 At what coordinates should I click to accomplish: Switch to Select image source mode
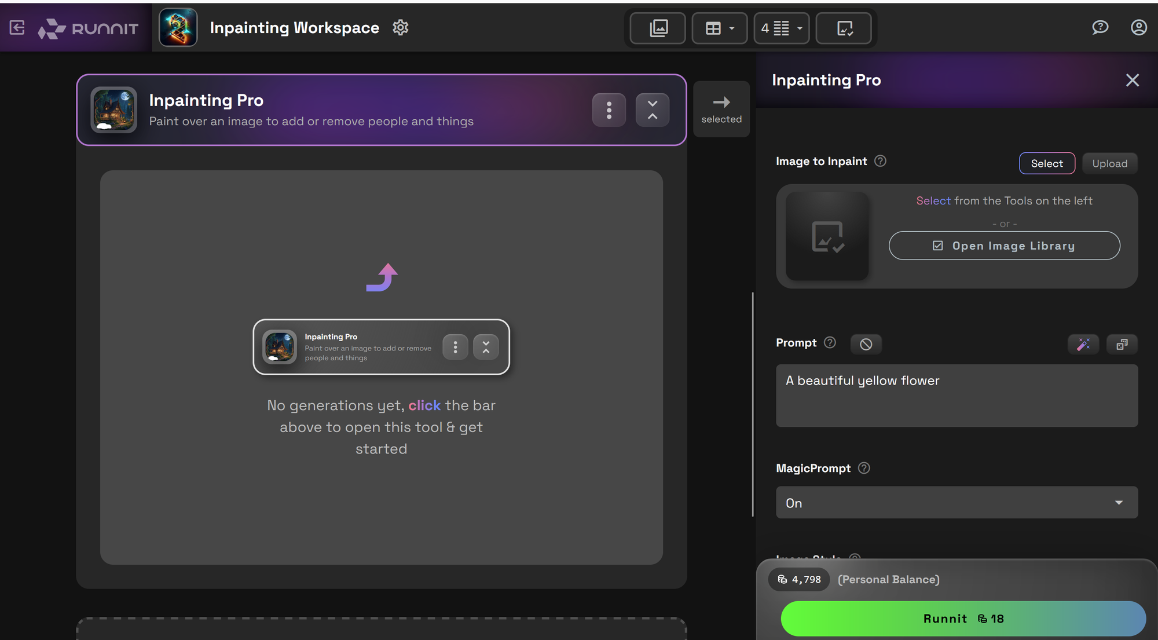click(1046, 163)
